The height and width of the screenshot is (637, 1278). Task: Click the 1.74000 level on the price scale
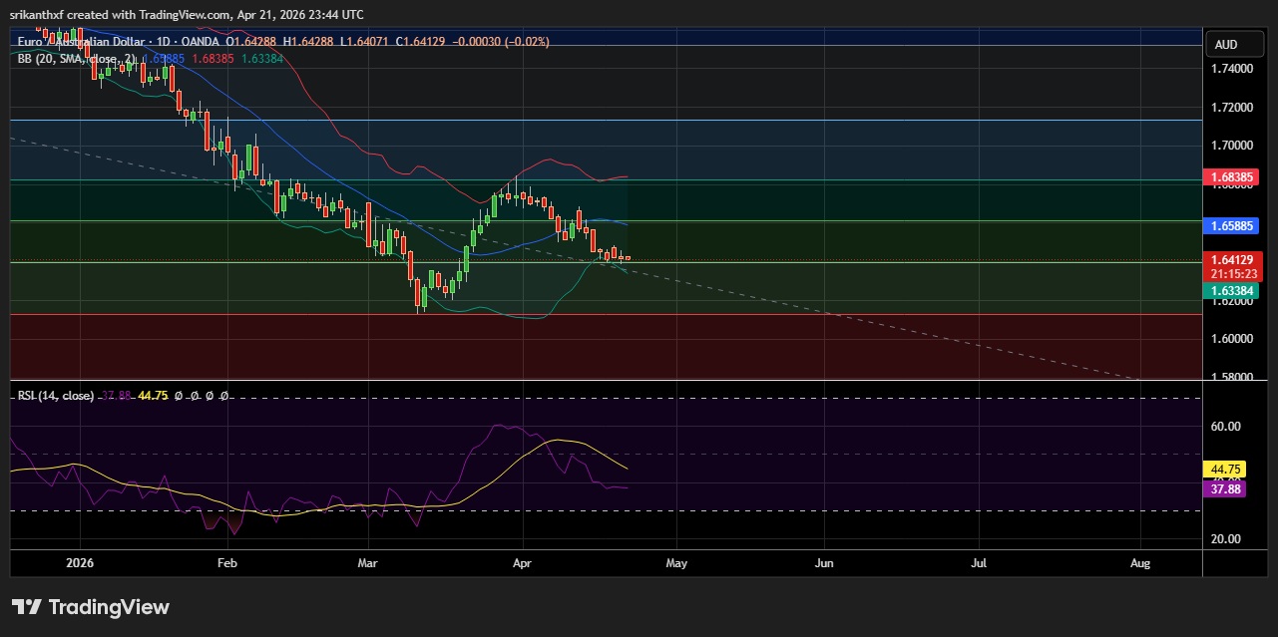pyautogui.click(x=1231, y=69)
